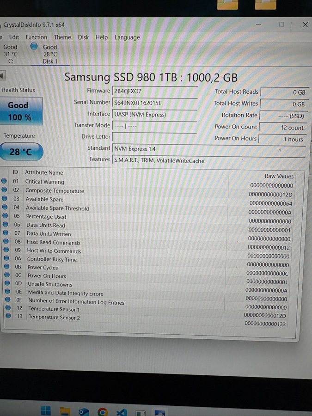Click the previous disk arrow left of drive title
Screen dimensions: 312x416
tap(2, 75)
